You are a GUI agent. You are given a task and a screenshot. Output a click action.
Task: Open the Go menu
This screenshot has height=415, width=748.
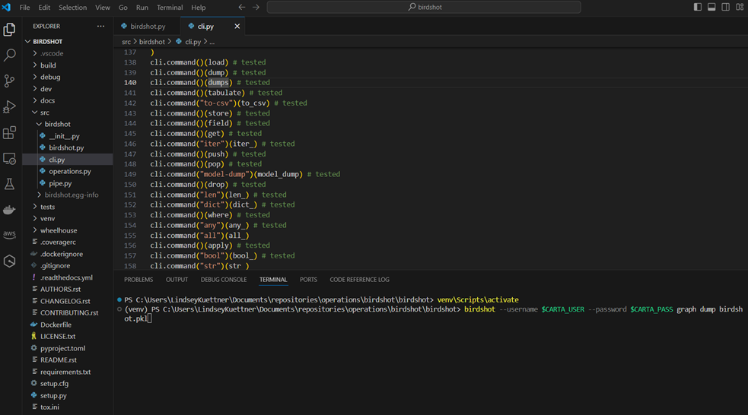tap(123, 8)
